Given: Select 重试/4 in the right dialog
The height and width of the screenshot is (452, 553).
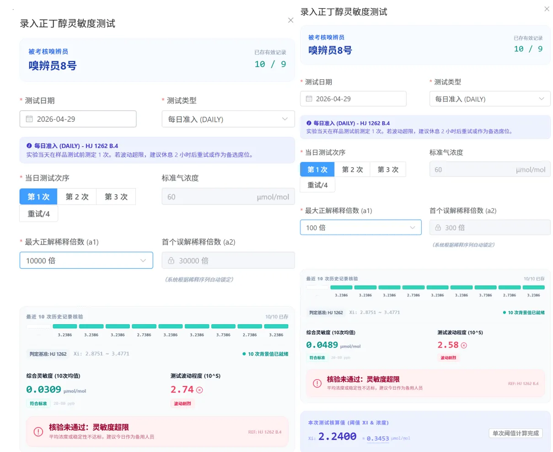Looking at the screenshot, I should (x=317, y=185).
